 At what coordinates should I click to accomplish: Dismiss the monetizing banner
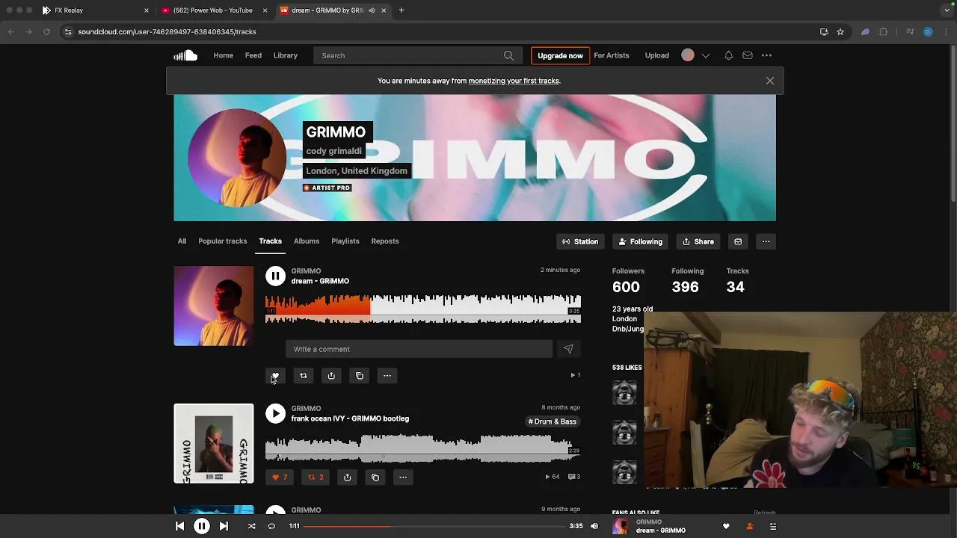coord(769,81)
